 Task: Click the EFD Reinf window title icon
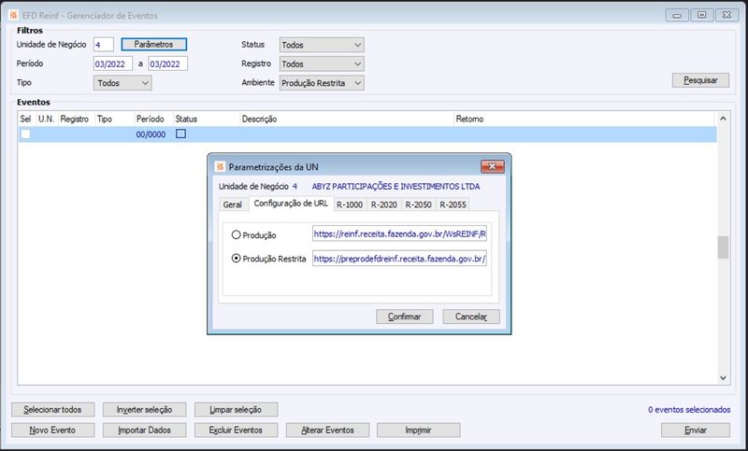[x=13, y=15]
